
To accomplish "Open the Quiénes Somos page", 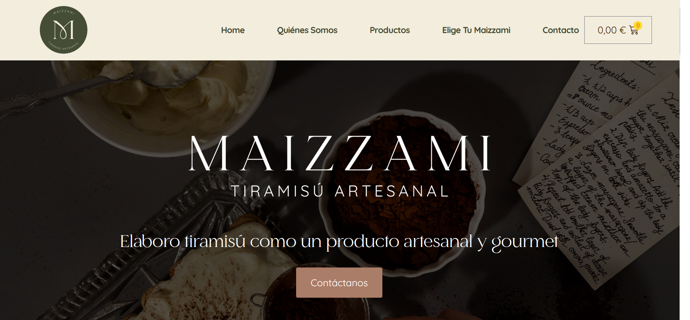I will [307, 30].
